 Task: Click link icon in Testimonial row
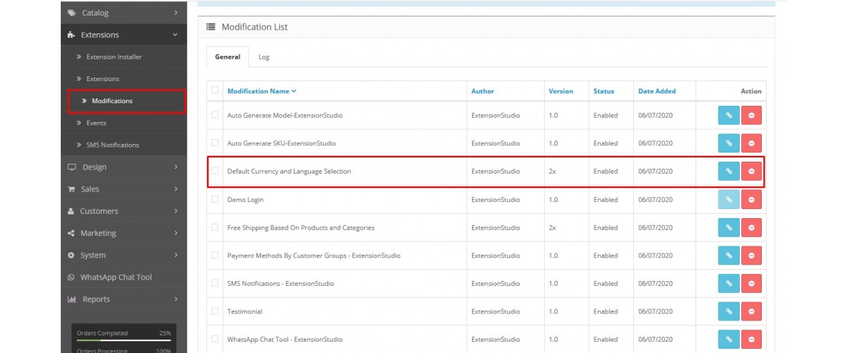coord(729,311)
